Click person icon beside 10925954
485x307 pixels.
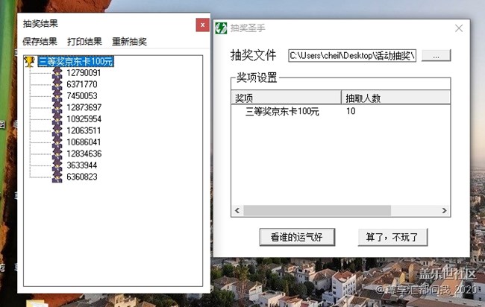(57, 119)
